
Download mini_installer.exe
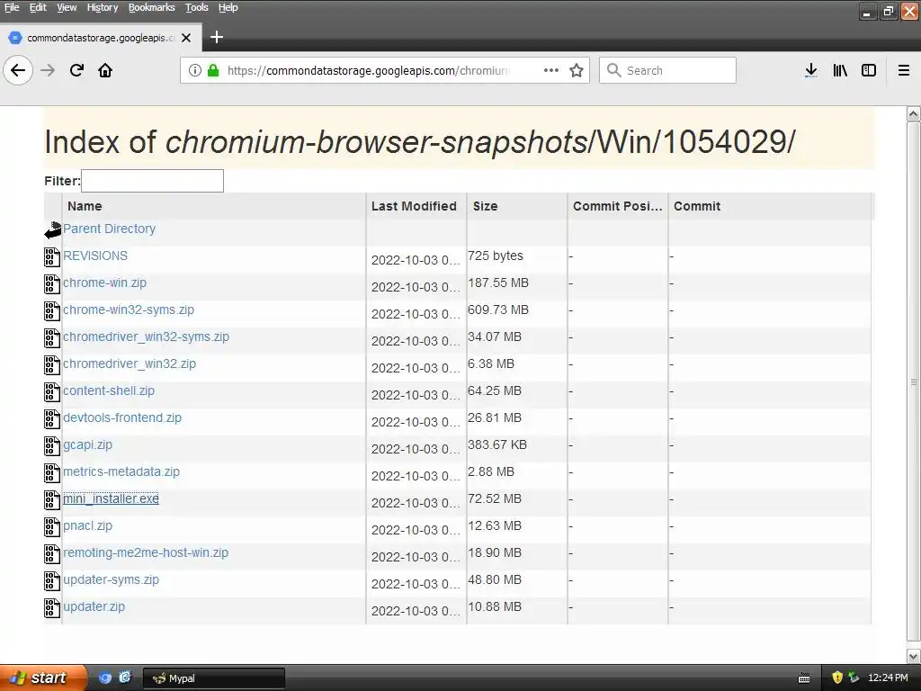tap(111, 498)
